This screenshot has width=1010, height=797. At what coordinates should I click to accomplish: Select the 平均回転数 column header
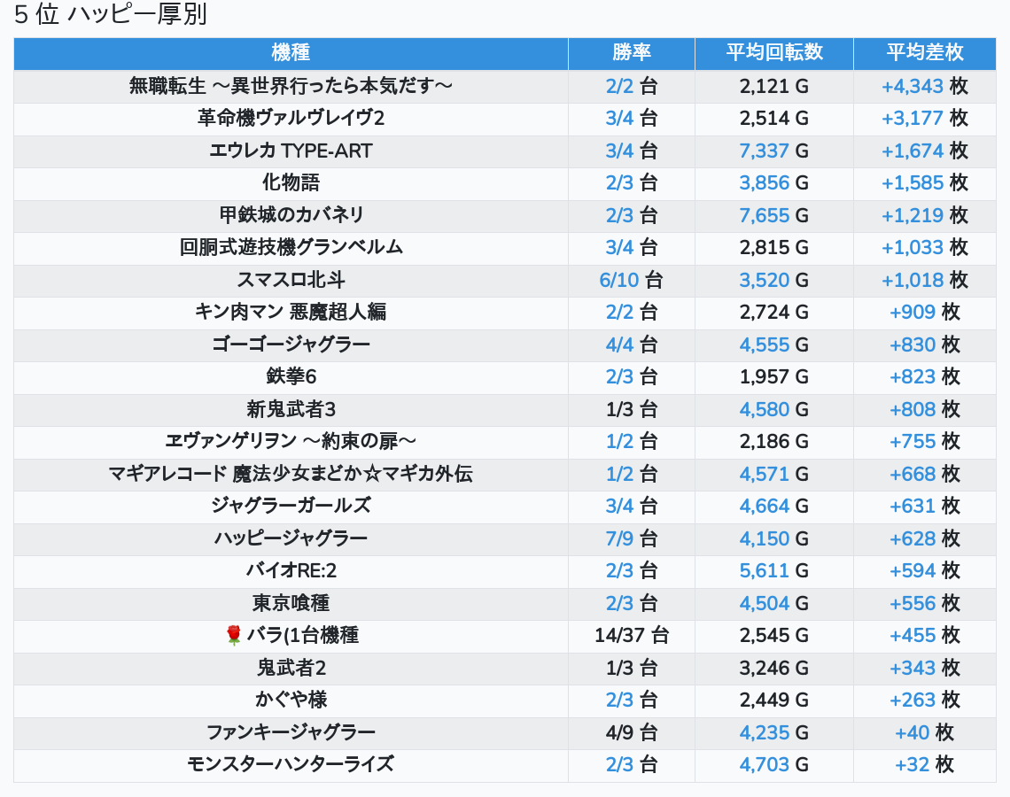pos(773,53)
